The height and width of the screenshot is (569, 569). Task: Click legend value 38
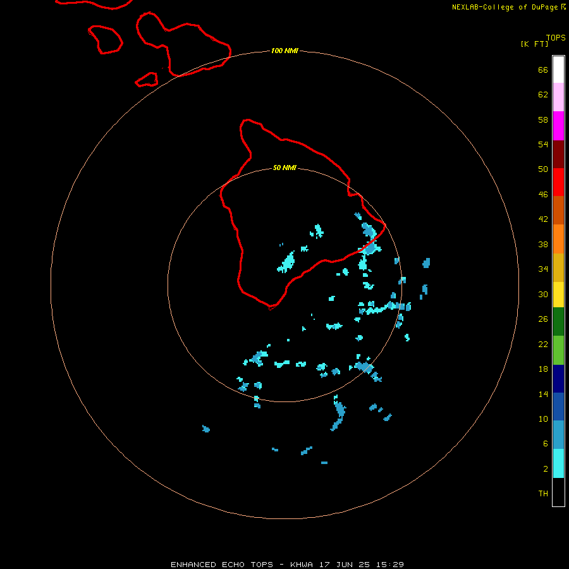tap(543, 244)
